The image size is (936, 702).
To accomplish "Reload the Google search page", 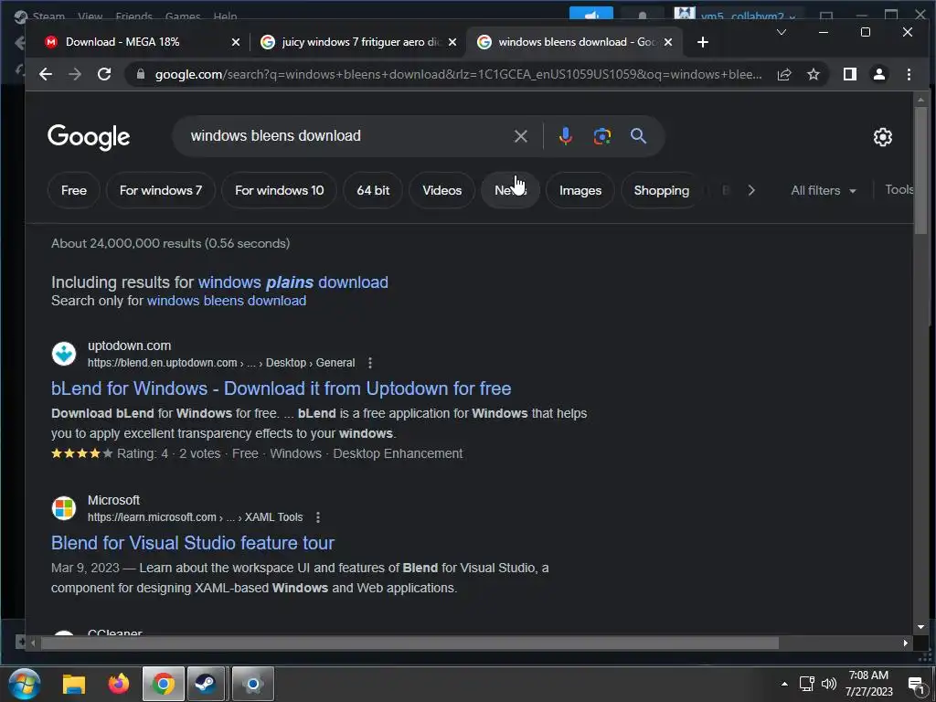I will [104, 74].
